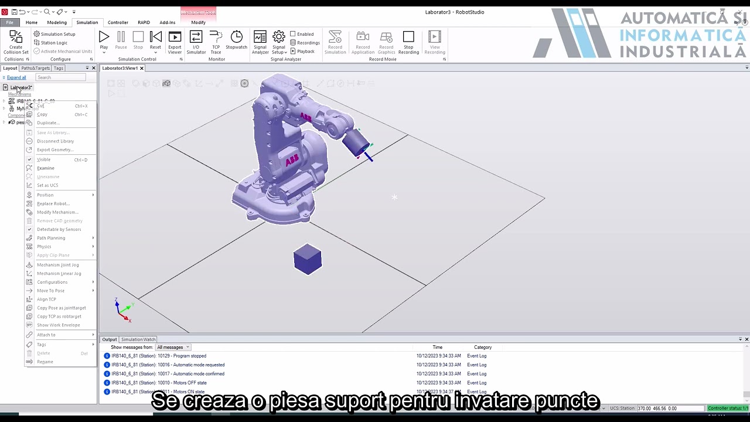
Task: Click the RobotStudio application icon
Action: 5,12
